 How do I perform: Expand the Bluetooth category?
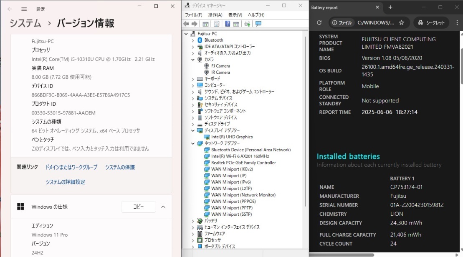tap(193, 40)
